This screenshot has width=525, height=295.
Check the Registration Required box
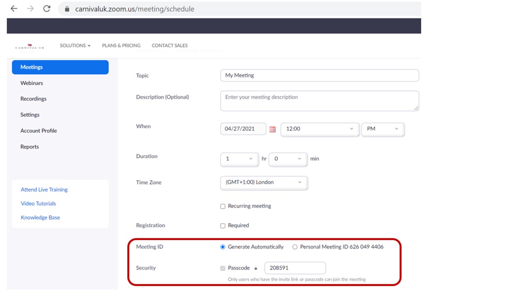point(223,226)
